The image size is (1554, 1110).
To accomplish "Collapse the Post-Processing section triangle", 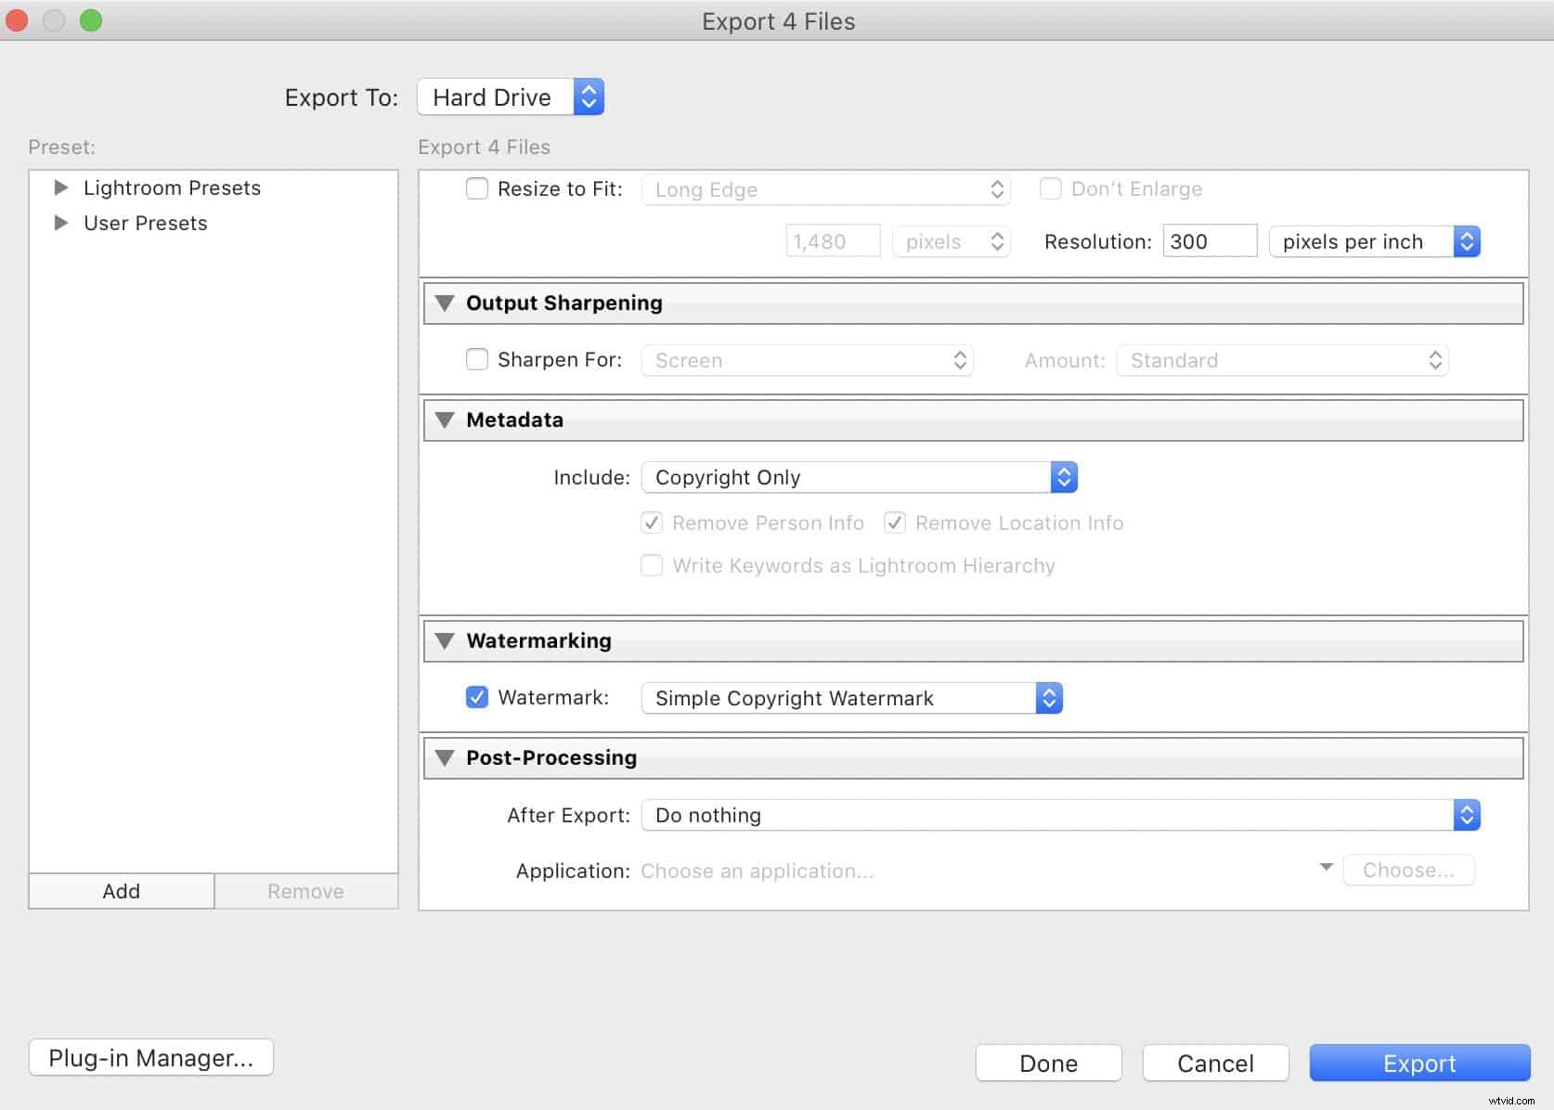I will 445,758.
